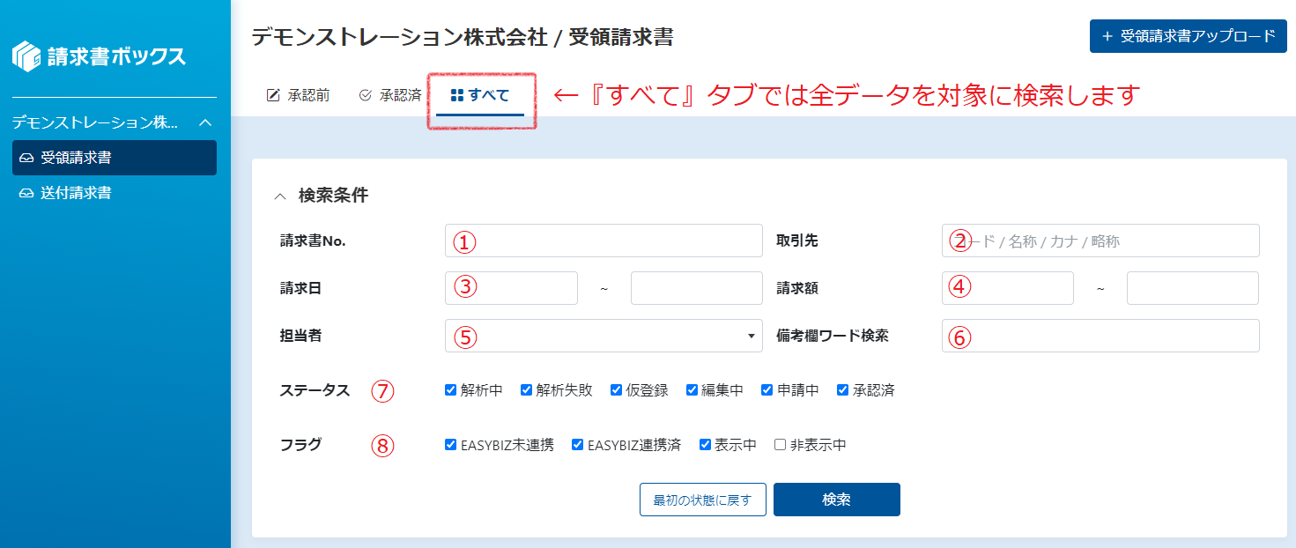Click the 備考欄ワード検索 text field
The height and width of the screenshot is (548, 1296).
1100,336
